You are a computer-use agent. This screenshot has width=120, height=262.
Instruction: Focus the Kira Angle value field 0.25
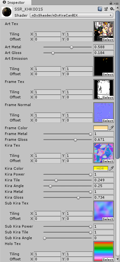pos(104,186)
